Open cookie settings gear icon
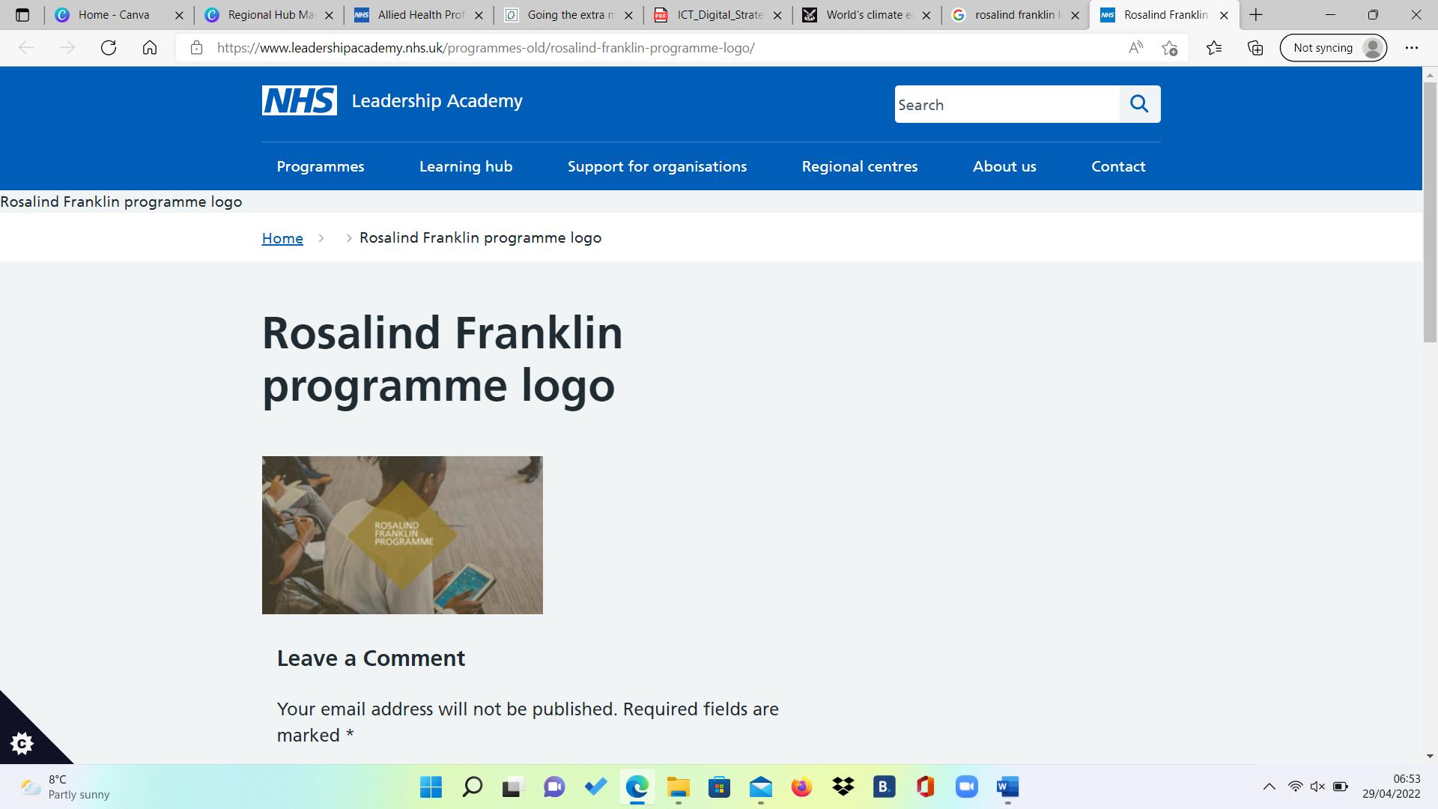This screenshot has height=809, width=1438. click(22, 743)
